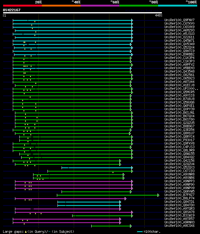Click the purple alignment bar for A9TQR3
The width and height of the screenshot is (200, 234).
click(67, 209)
